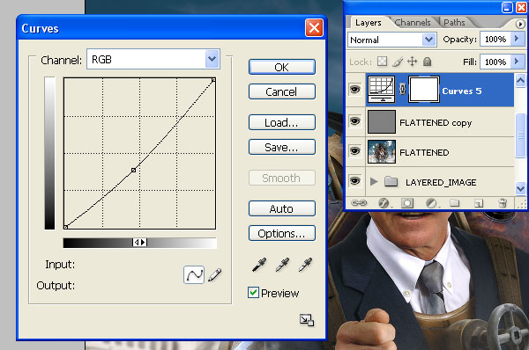Open the Channel RGB dropdown
Viewport: 529px width, 350px height.
(153, 59)
